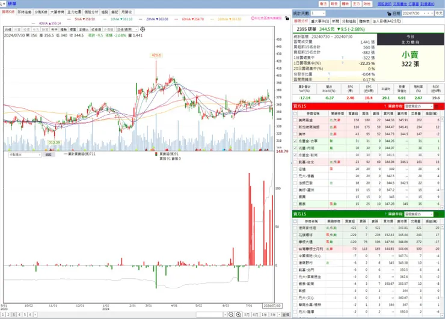445x319 pixels.
Task: Open help icon beside 佔股本比重 row
Action: pyautogui.click(x=329, y=74)
